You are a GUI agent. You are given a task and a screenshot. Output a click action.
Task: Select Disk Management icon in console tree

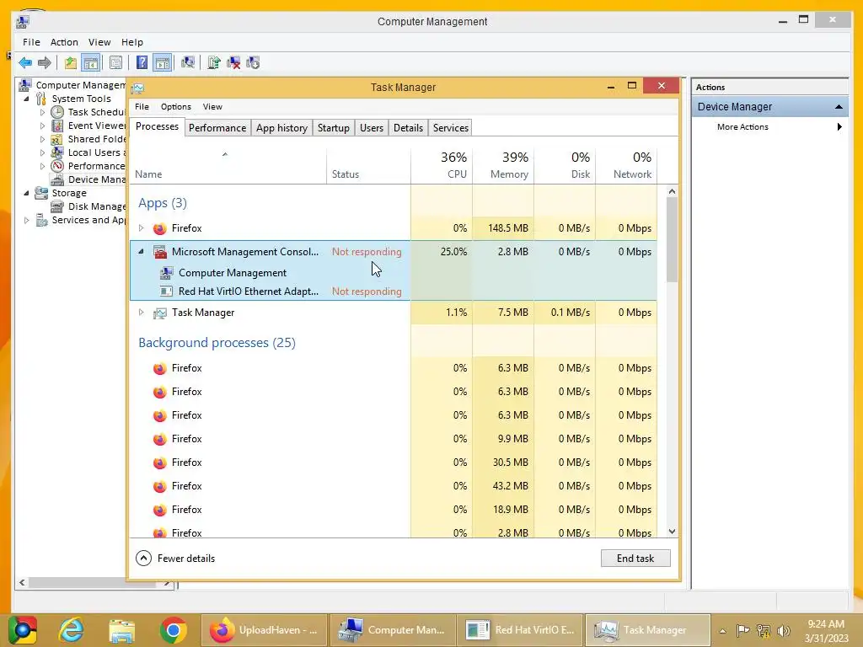(x=57, y=206)
